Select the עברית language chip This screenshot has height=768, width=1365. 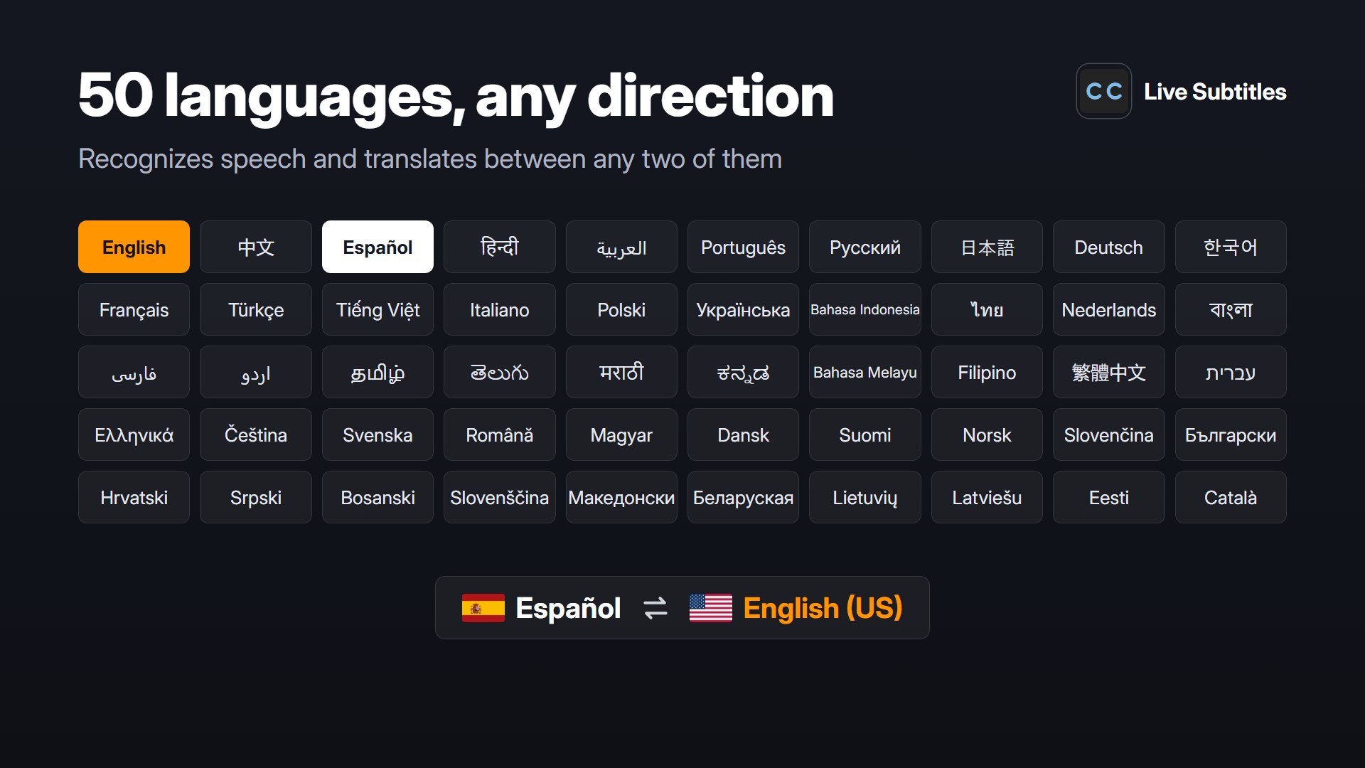1231,372
